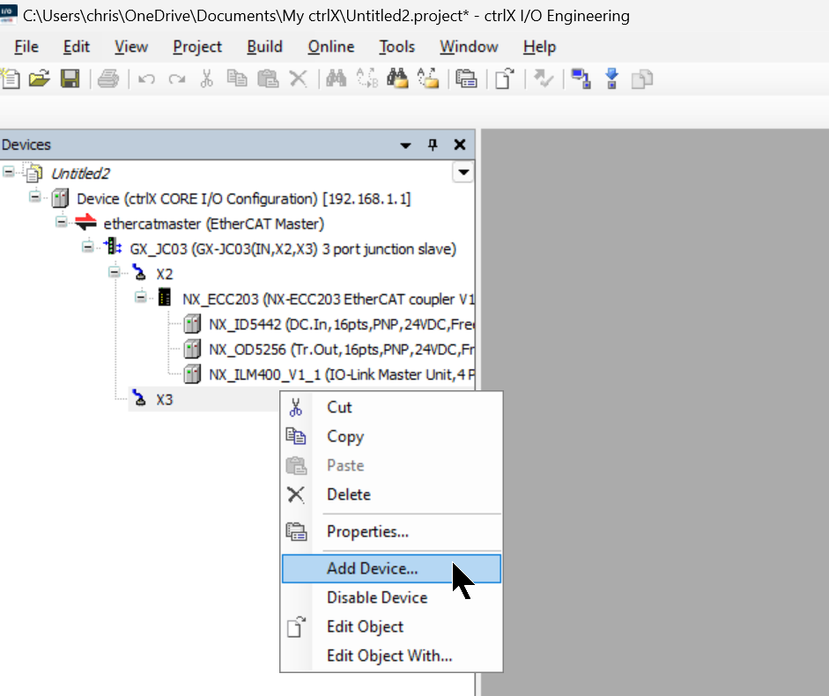
Task: Choose Edit Object With... in the context menu
Action: click(391, 655)
